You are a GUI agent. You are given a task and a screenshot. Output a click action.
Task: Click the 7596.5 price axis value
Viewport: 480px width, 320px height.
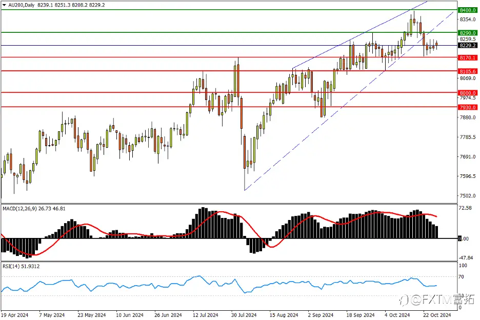[x=468, y=176]
